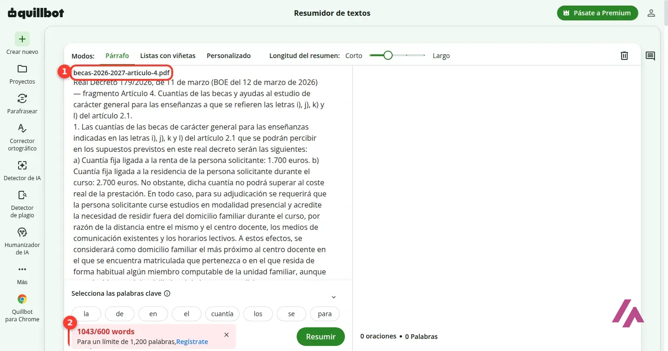Toggle keyword chip 'el'
Screen dimensions: 668x351
click(187, 314)
